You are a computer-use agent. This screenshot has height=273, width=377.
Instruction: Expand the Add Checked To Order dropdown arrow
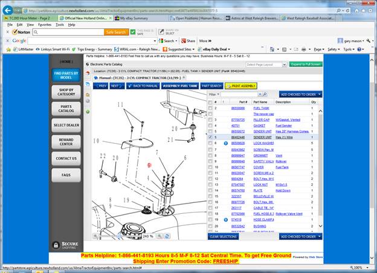click(319, 95)
